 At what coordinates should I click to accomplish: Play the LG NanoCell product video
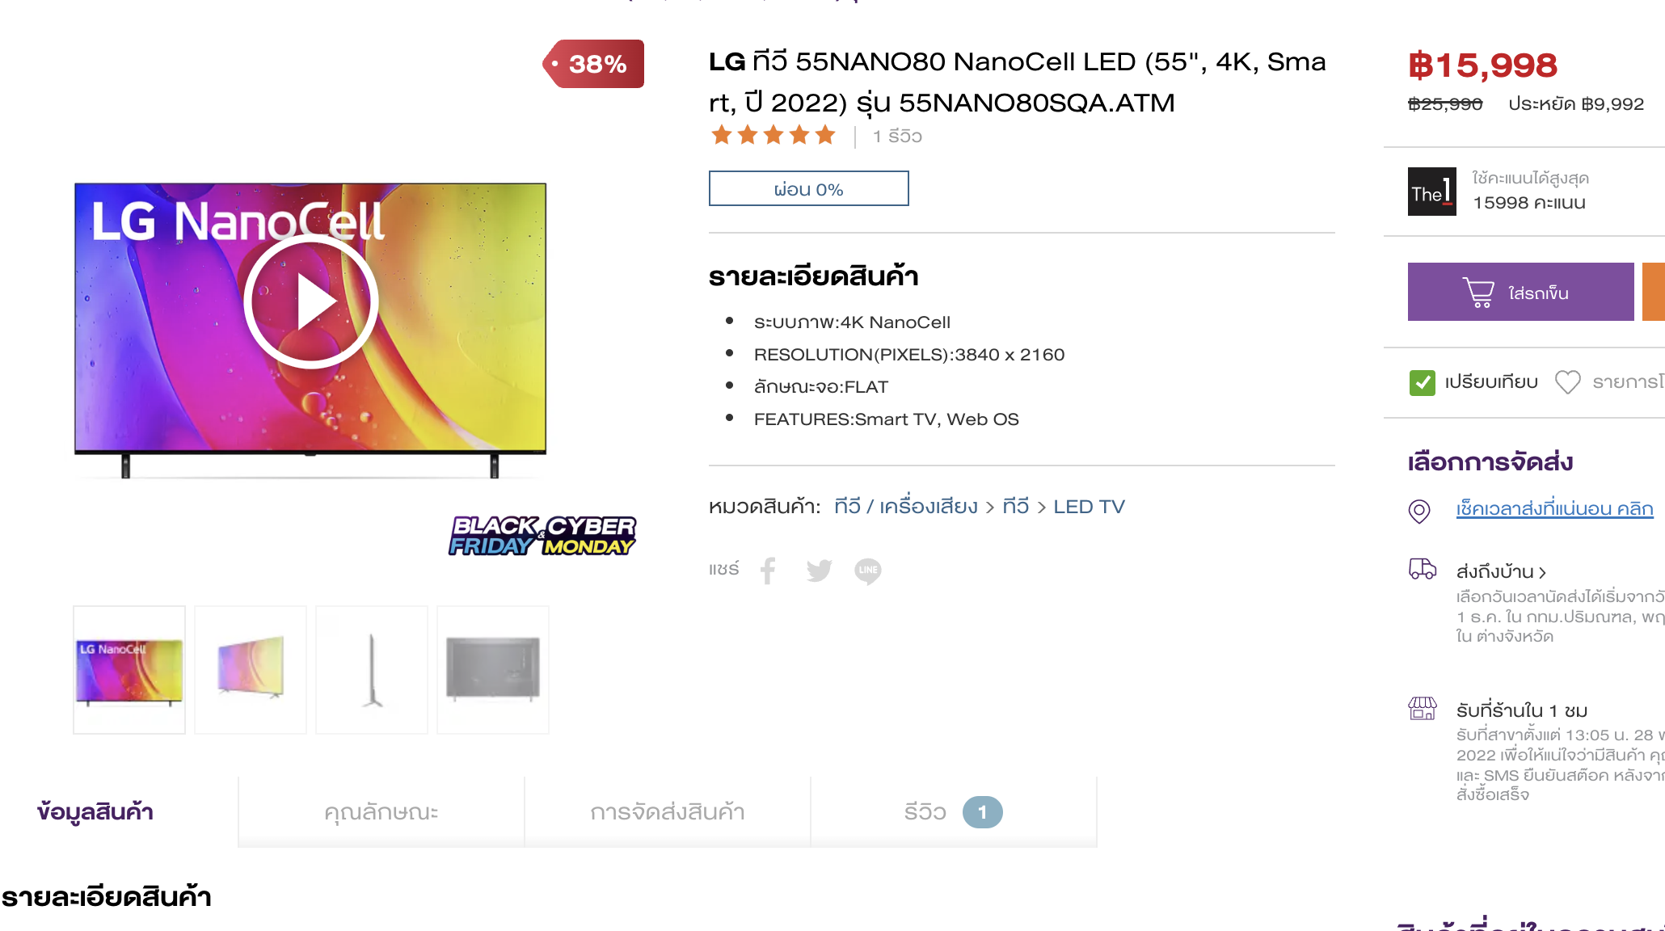pyautogui.click(x=311, y=301)
